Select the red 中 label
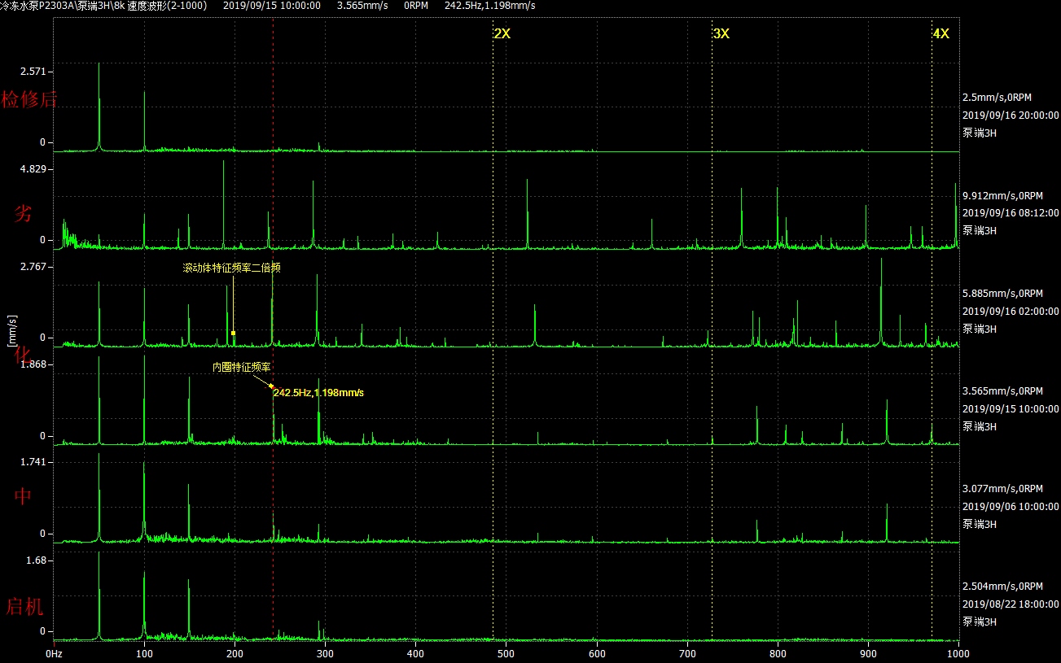 click(x=24, y=496)
